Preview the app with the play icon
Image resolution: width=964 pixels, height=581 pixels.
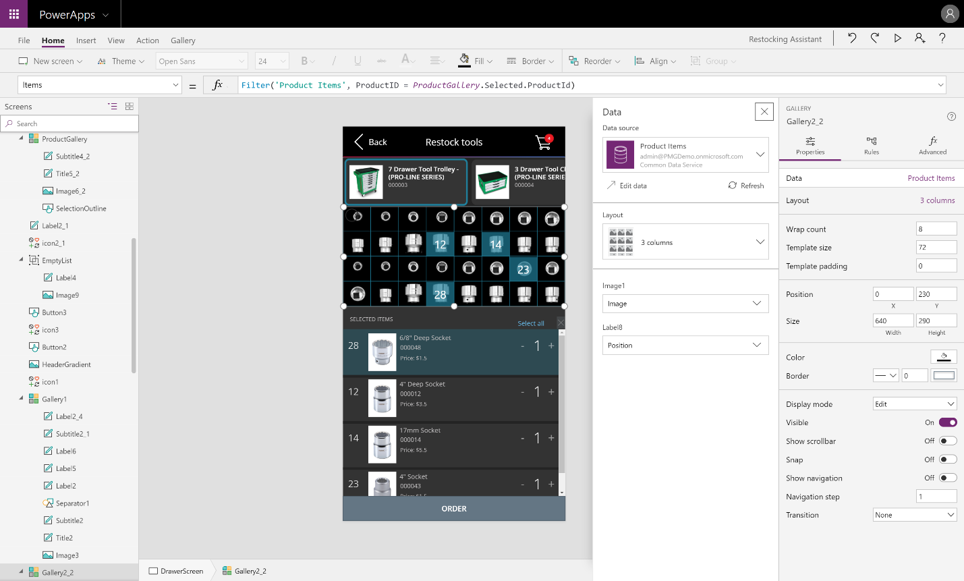click(x=897, y=38)
